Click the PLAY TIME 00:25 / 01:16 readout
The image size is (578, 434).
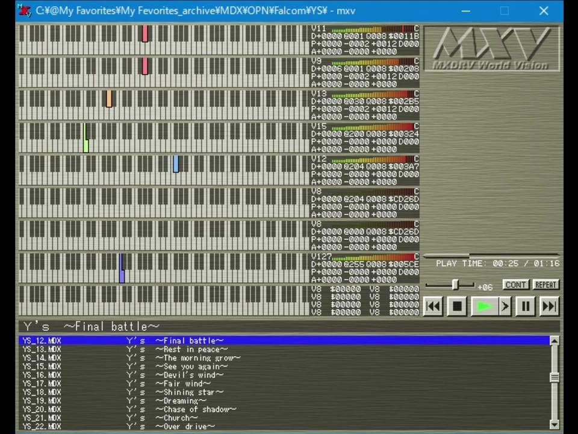click(498, 263)
